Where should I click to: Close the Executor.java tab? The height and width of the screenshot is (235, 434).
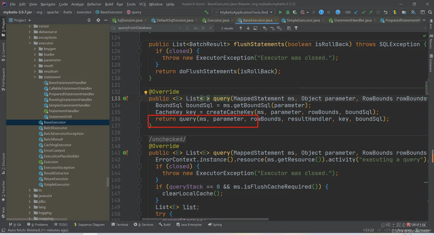pyautogui.click(x=232, y=20)
